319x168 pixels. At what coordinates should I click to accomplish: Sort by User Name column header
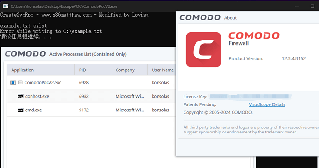161,70
